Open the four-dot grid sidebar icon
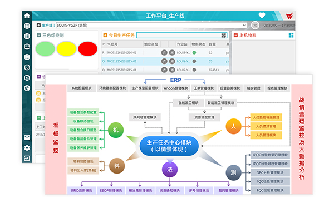The height and width of the screenshot is (203, 334). click(27, 26)
